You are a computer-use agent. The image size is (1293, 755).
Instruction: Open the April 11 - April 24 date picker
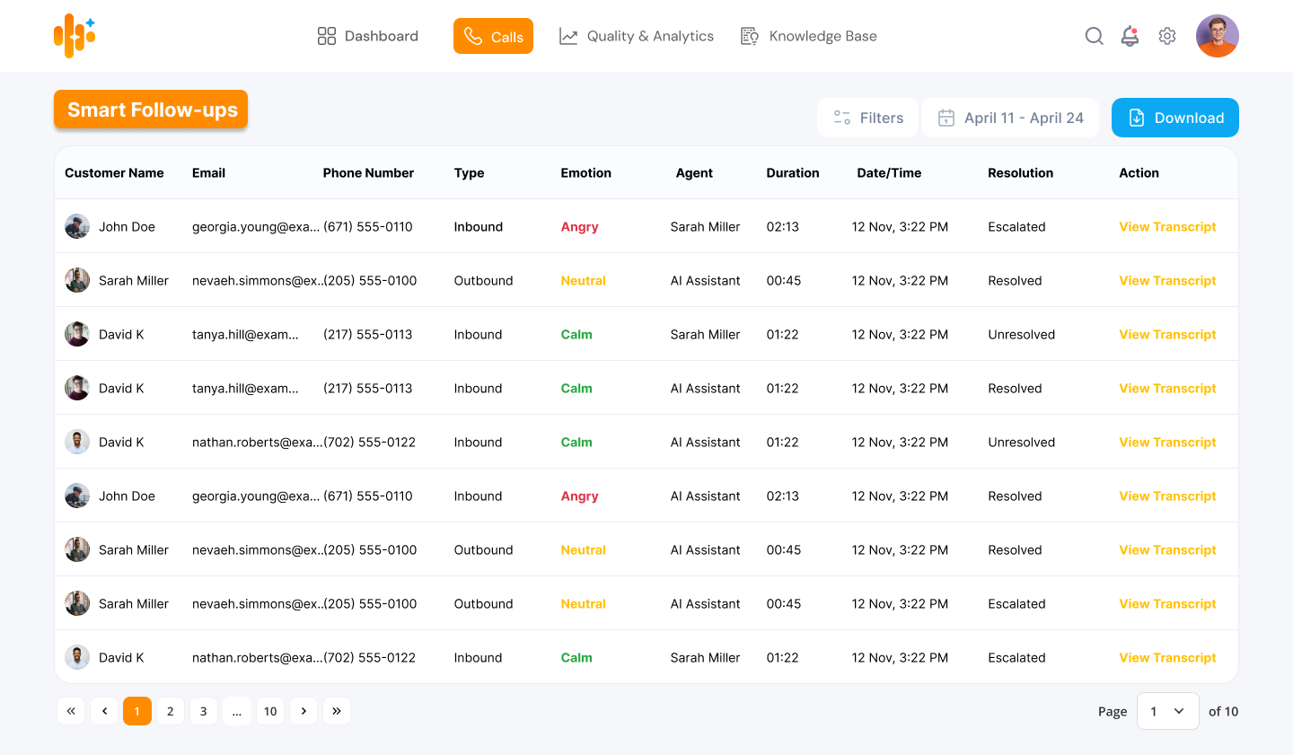[1010, 118]
